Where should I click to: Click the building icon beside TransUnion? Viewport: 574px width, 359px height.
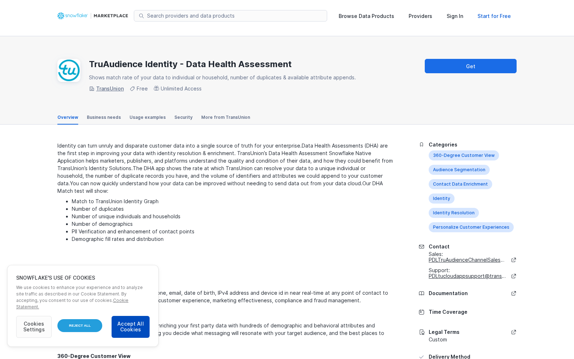click(92, 89)
